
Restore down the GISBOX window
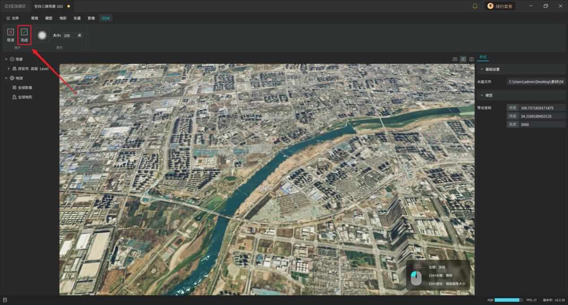[546, 6]
